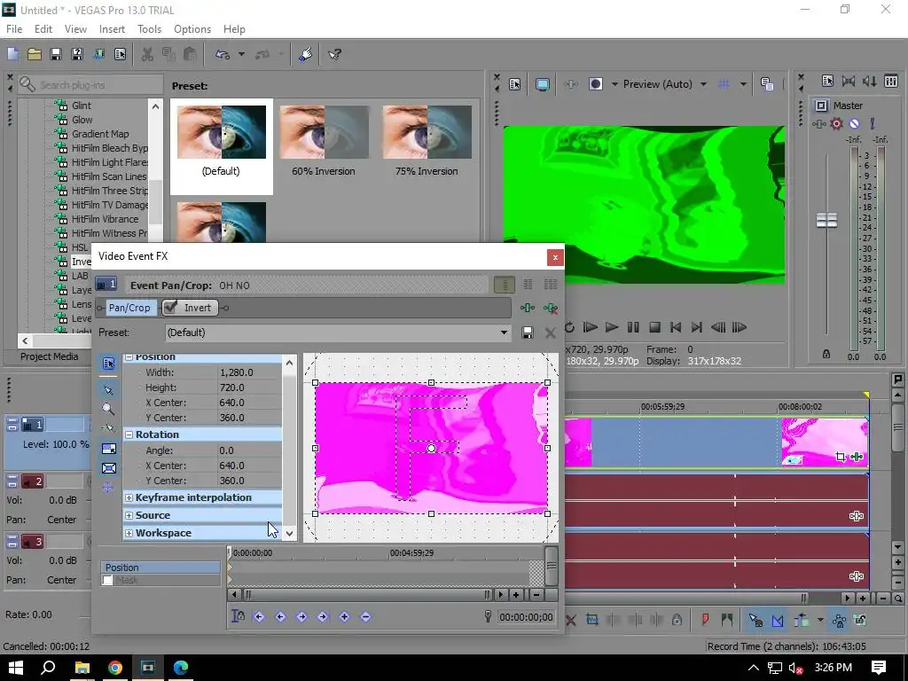Click the Event Pan/Crop icon on the video clip

tap(841, 457)
